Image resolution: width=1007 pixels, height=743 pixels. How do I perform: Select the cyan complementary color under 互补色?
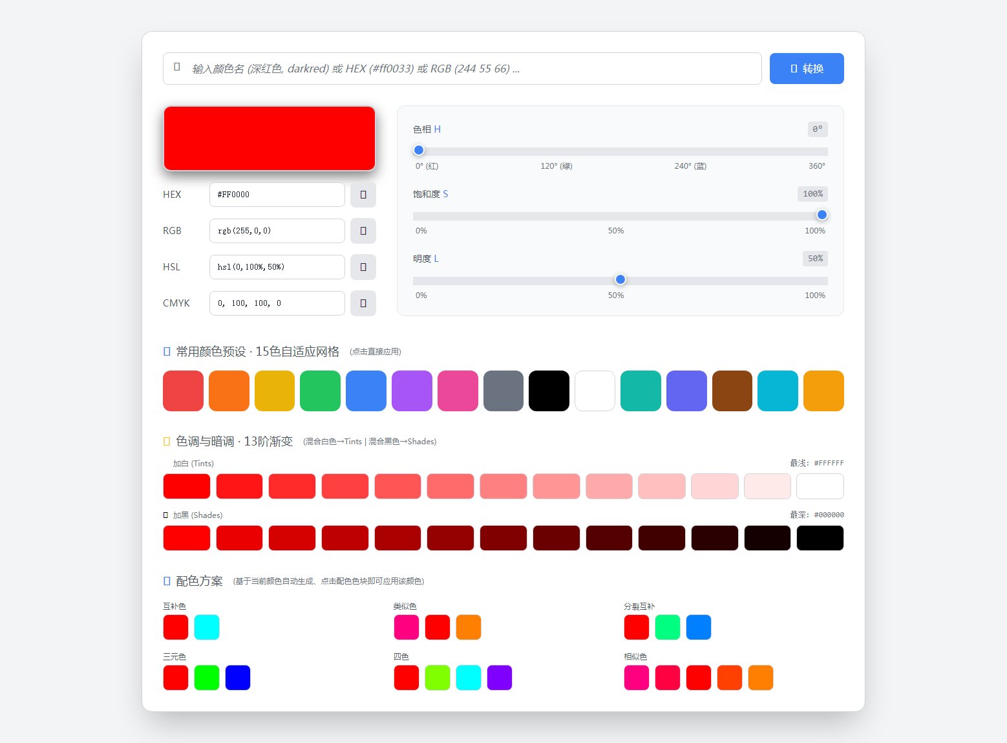pyautogui.click(x=207, y=627)
